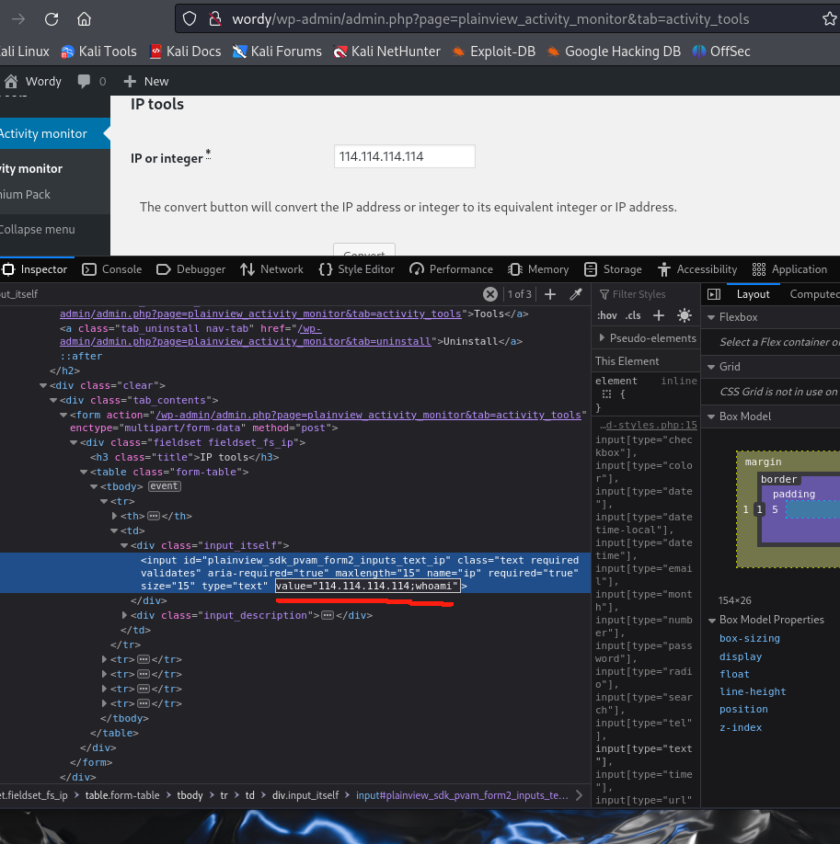This screenshot has width=840, height=844.
Task: Toggle the .cls class panel
Action: click(633, 315)
